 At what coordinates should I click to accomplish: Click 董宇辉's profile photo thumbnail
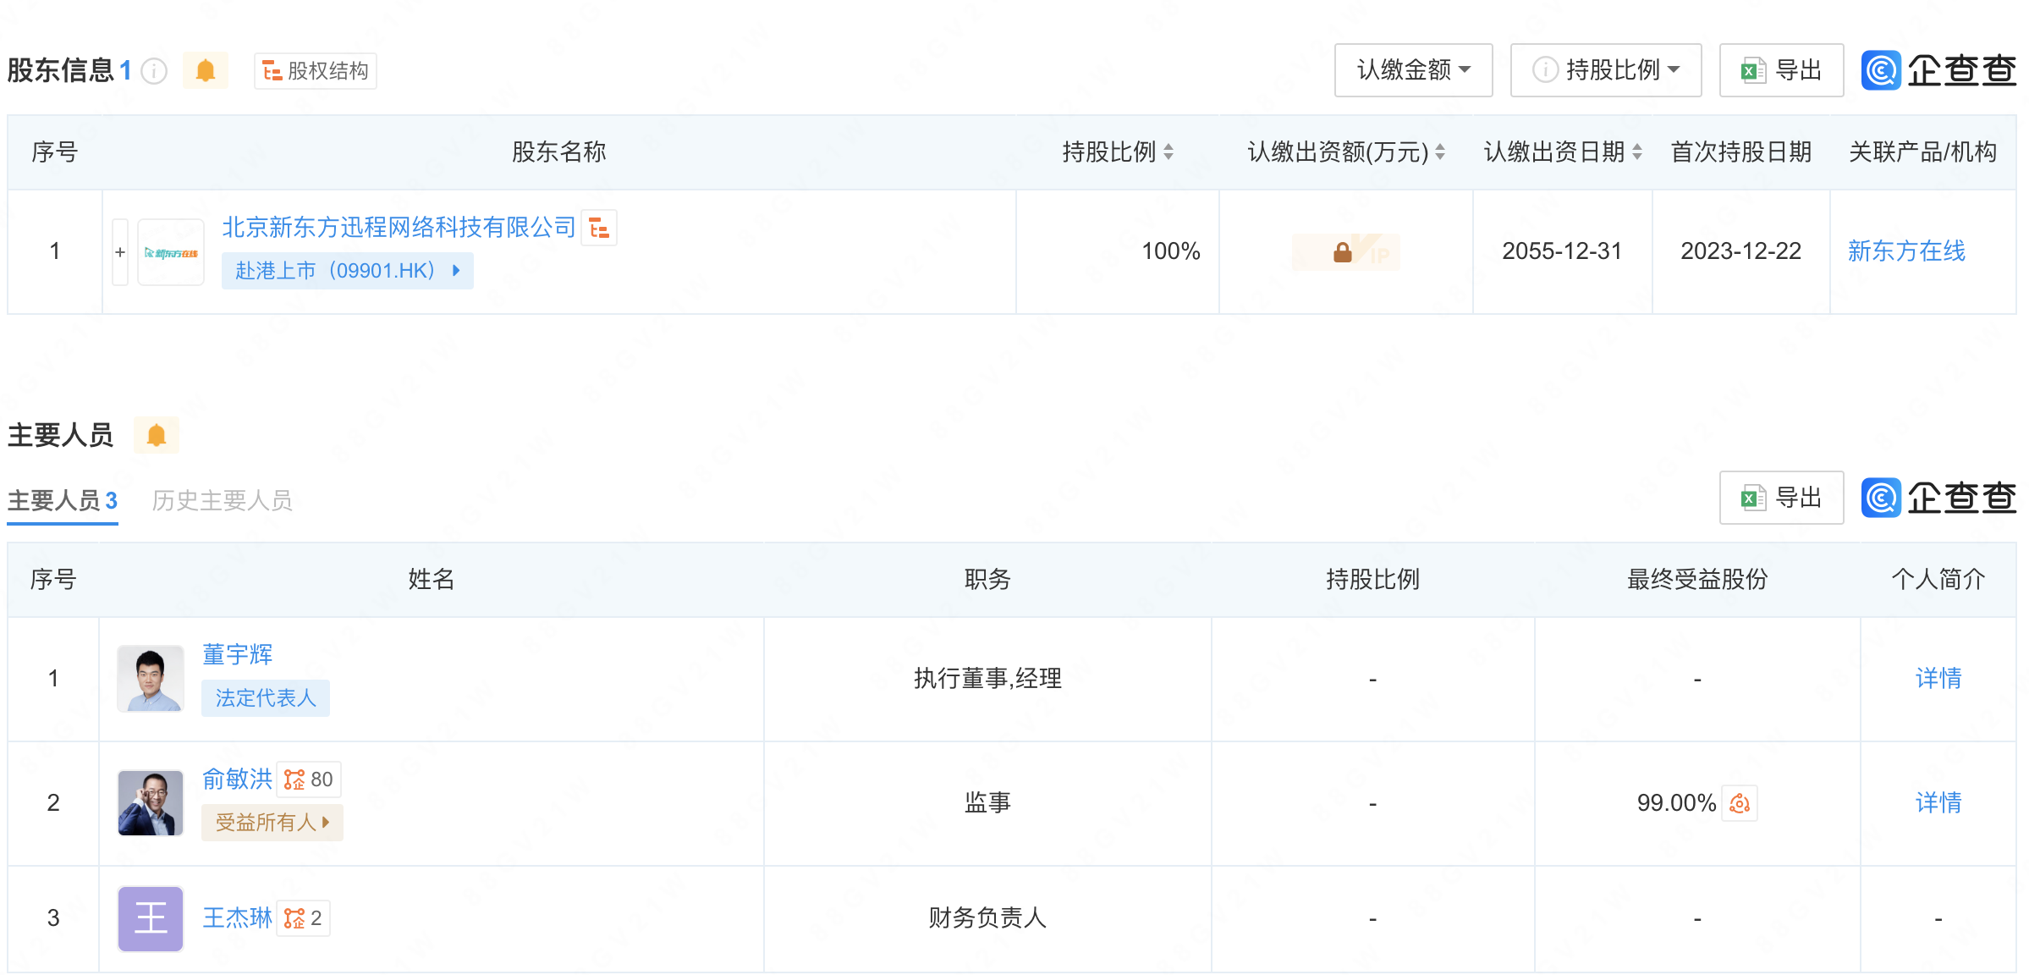click(x=151, y=679)
